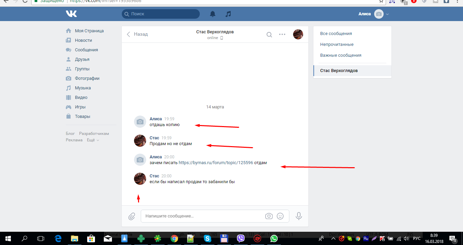Viewport: 463px width, 245px height.
Task: Click the camera icon in message field
Action: 269,216
